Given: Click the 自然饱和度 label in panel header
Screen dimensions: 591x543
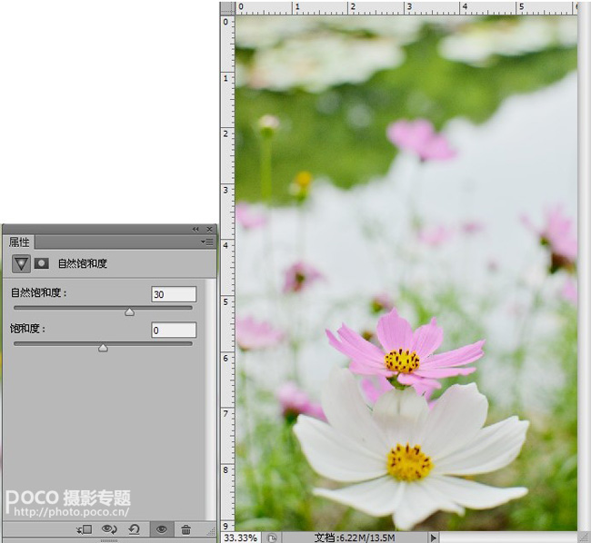Looking at the screenshot, I should pos(83,264).
